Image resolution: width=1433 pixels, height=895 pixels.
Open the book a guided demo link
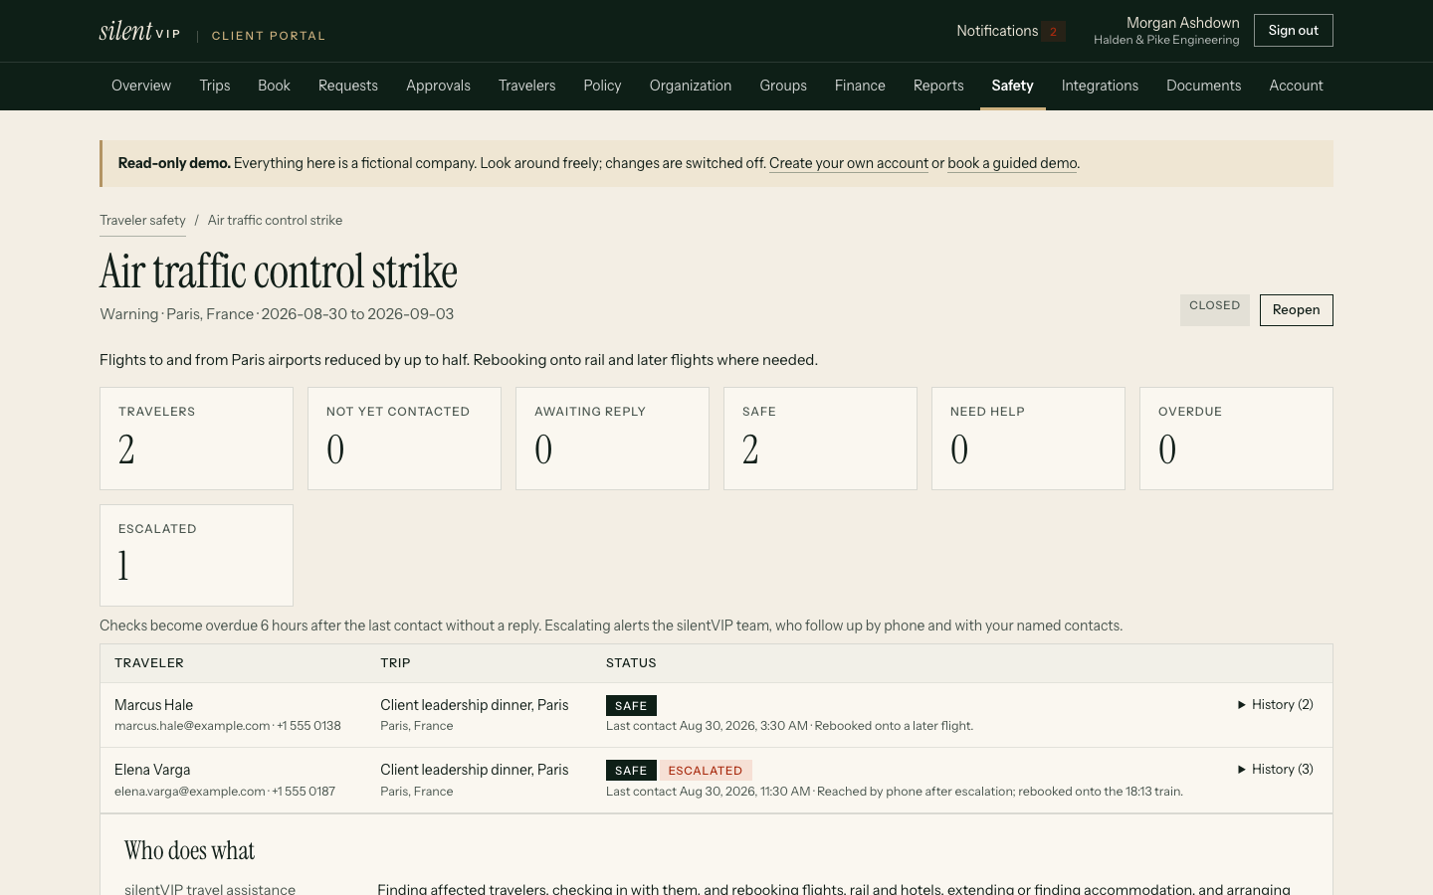point(1012,163)
